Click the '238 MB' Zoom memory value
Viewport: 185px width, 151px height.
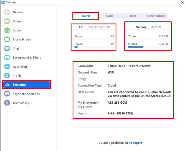(x=163, y=36)
